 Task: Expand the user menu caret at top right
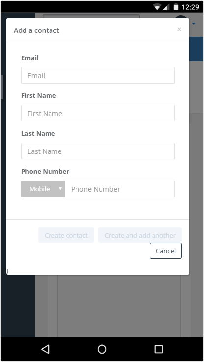tap(194, 24)
